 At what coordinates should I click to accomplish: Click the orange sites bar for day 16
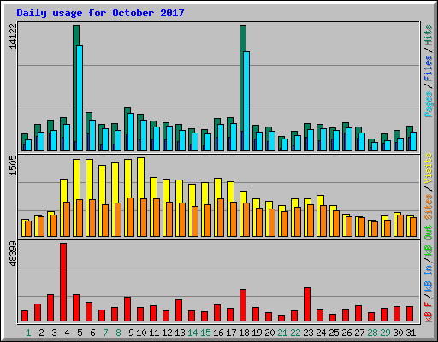[x=221, y=217]
